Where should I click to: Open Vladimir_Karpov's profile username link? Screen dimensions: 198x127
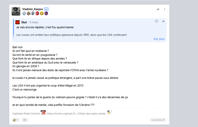click(33, 9)
